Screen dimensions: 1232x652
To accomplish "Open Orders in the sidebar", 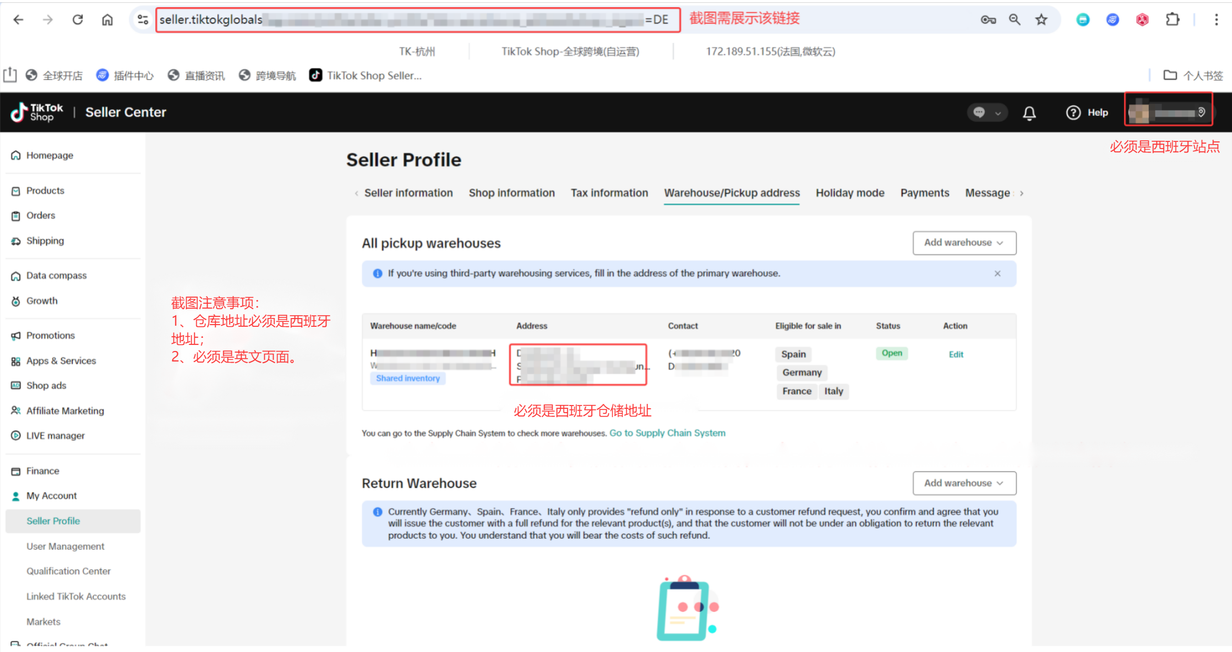I will click(x=41, y=216).
